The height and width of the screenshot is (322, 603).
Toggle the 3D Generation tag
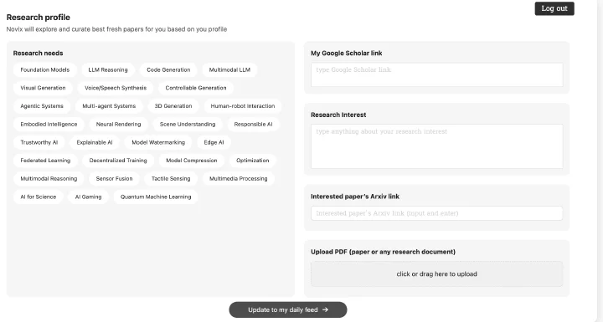[173, 106]
